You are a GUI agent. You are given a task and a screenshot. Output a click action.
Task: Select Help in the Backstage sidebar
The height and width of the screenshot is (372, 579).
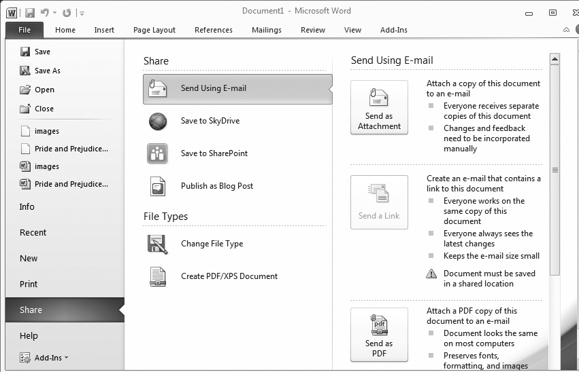coord(65,335)
